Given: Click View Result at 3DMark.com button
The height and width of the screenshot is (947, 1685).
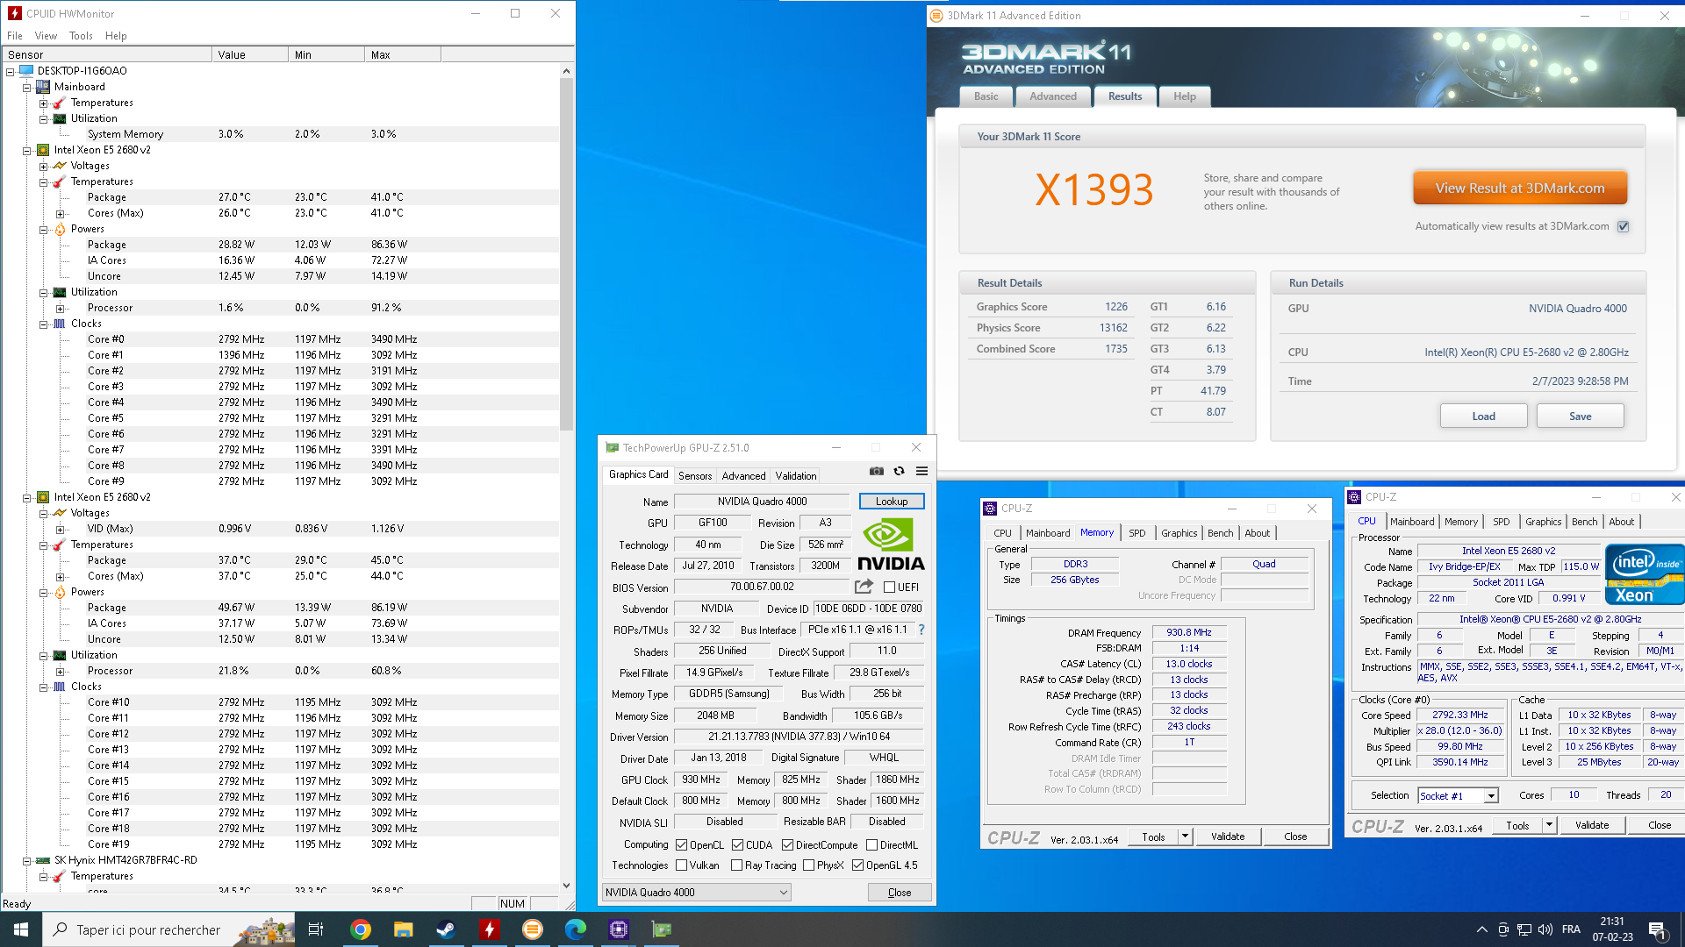Looking at the screenshot, I should pos(1520,188).
